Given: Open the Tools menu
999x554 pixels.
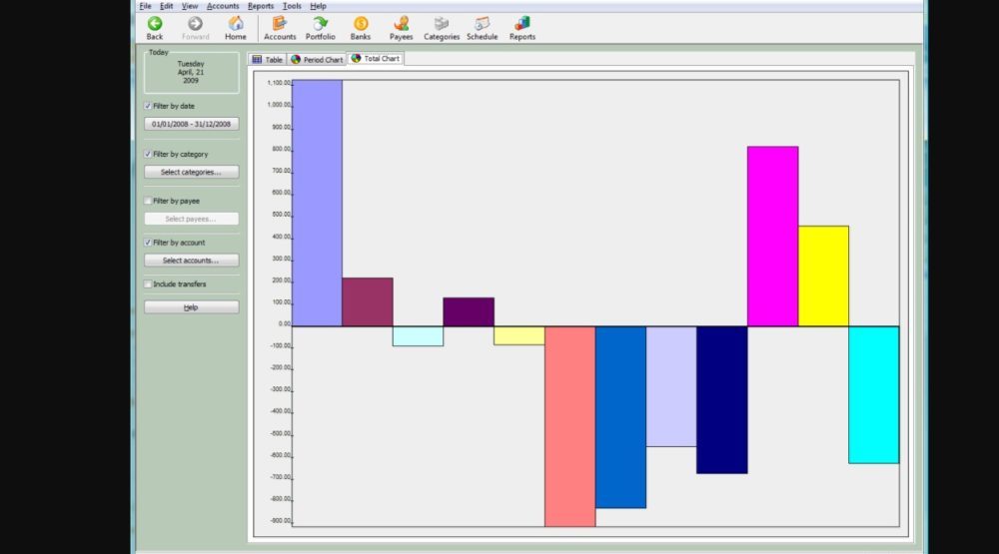Looking at the screenshot, I should [292, 6].
